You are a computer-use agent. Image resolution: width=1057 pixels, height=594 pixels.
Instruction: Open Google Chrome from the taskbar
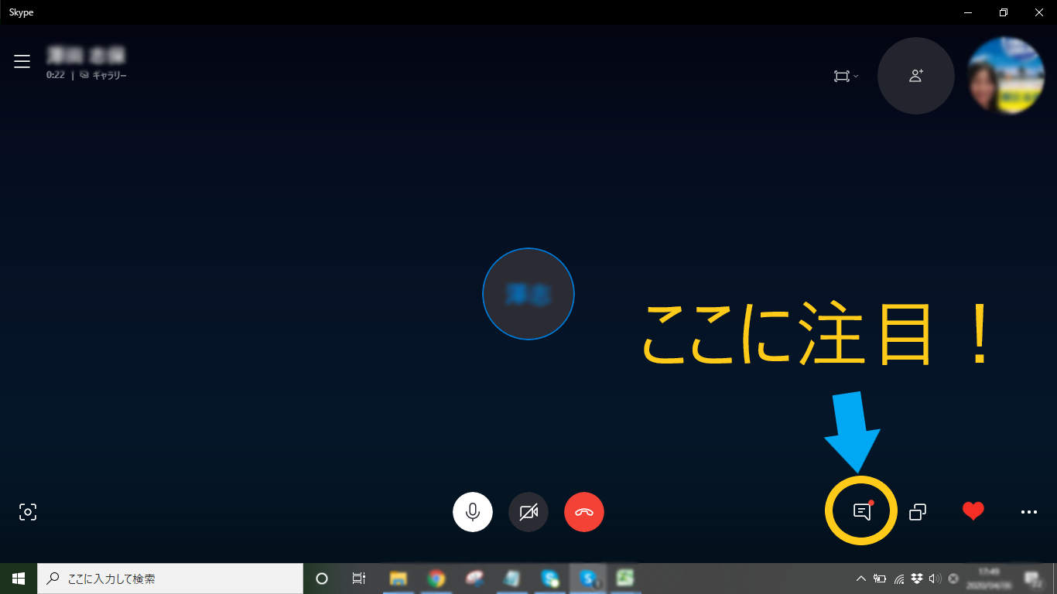point(436,579)
